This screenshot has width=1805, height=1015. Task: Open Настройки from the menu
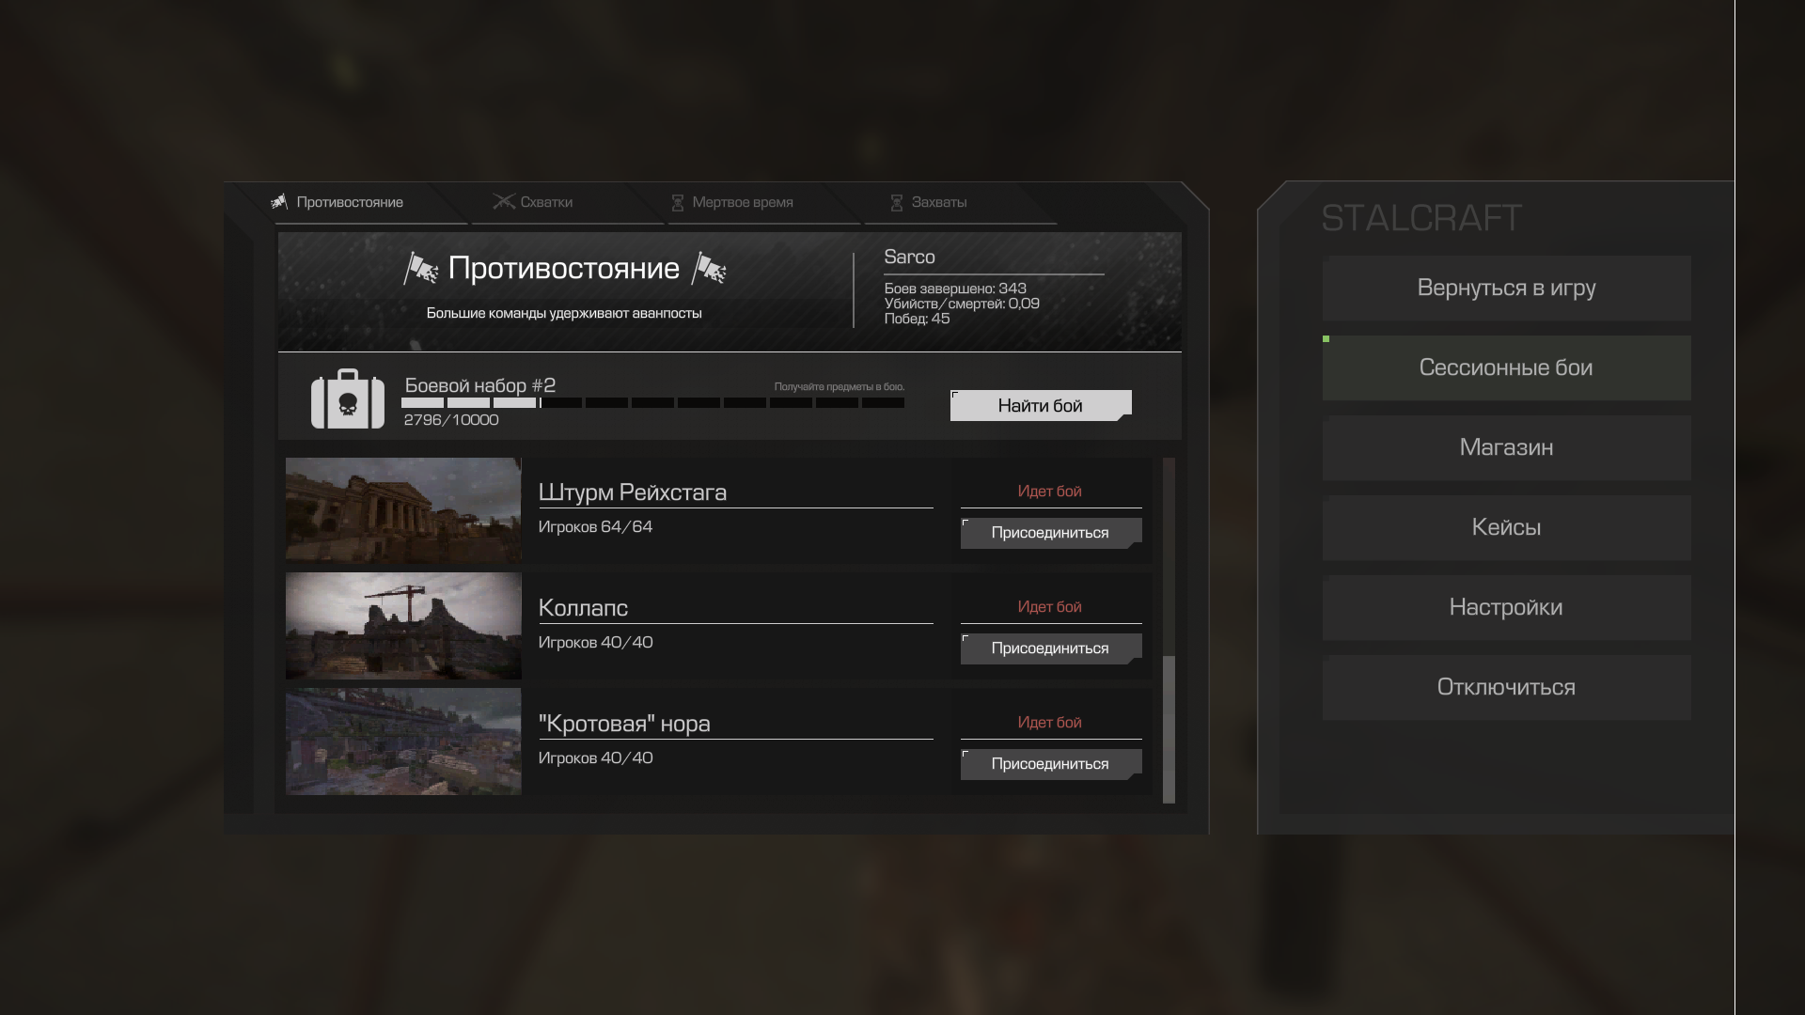click(x=1506, y=607)
